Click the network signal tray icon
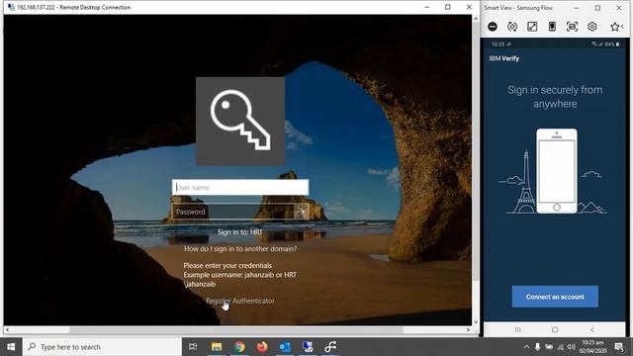 coord(561,347)
